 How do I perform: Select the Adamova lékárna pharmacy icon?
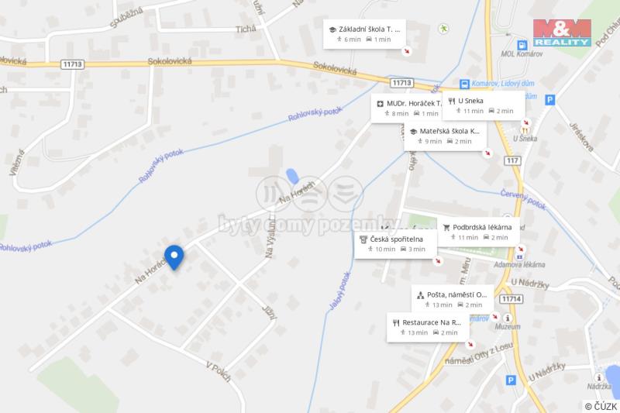519,257
